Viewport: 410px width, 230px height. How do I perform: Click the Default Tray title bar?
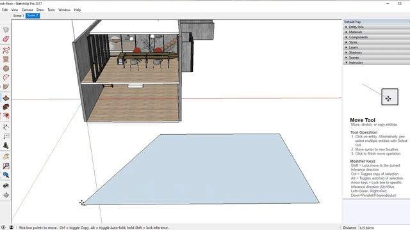click(x=377, y=22)
